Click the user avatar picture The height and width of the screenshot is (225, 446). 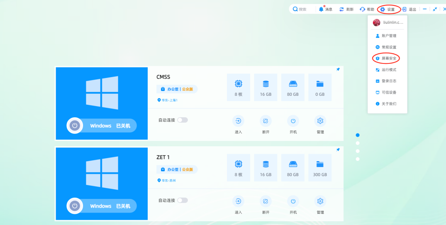point(377,22)
